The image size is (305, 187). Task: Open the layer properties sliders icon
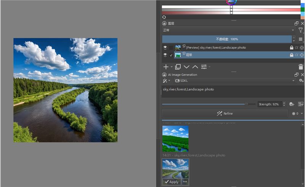[x=204, y=67]
